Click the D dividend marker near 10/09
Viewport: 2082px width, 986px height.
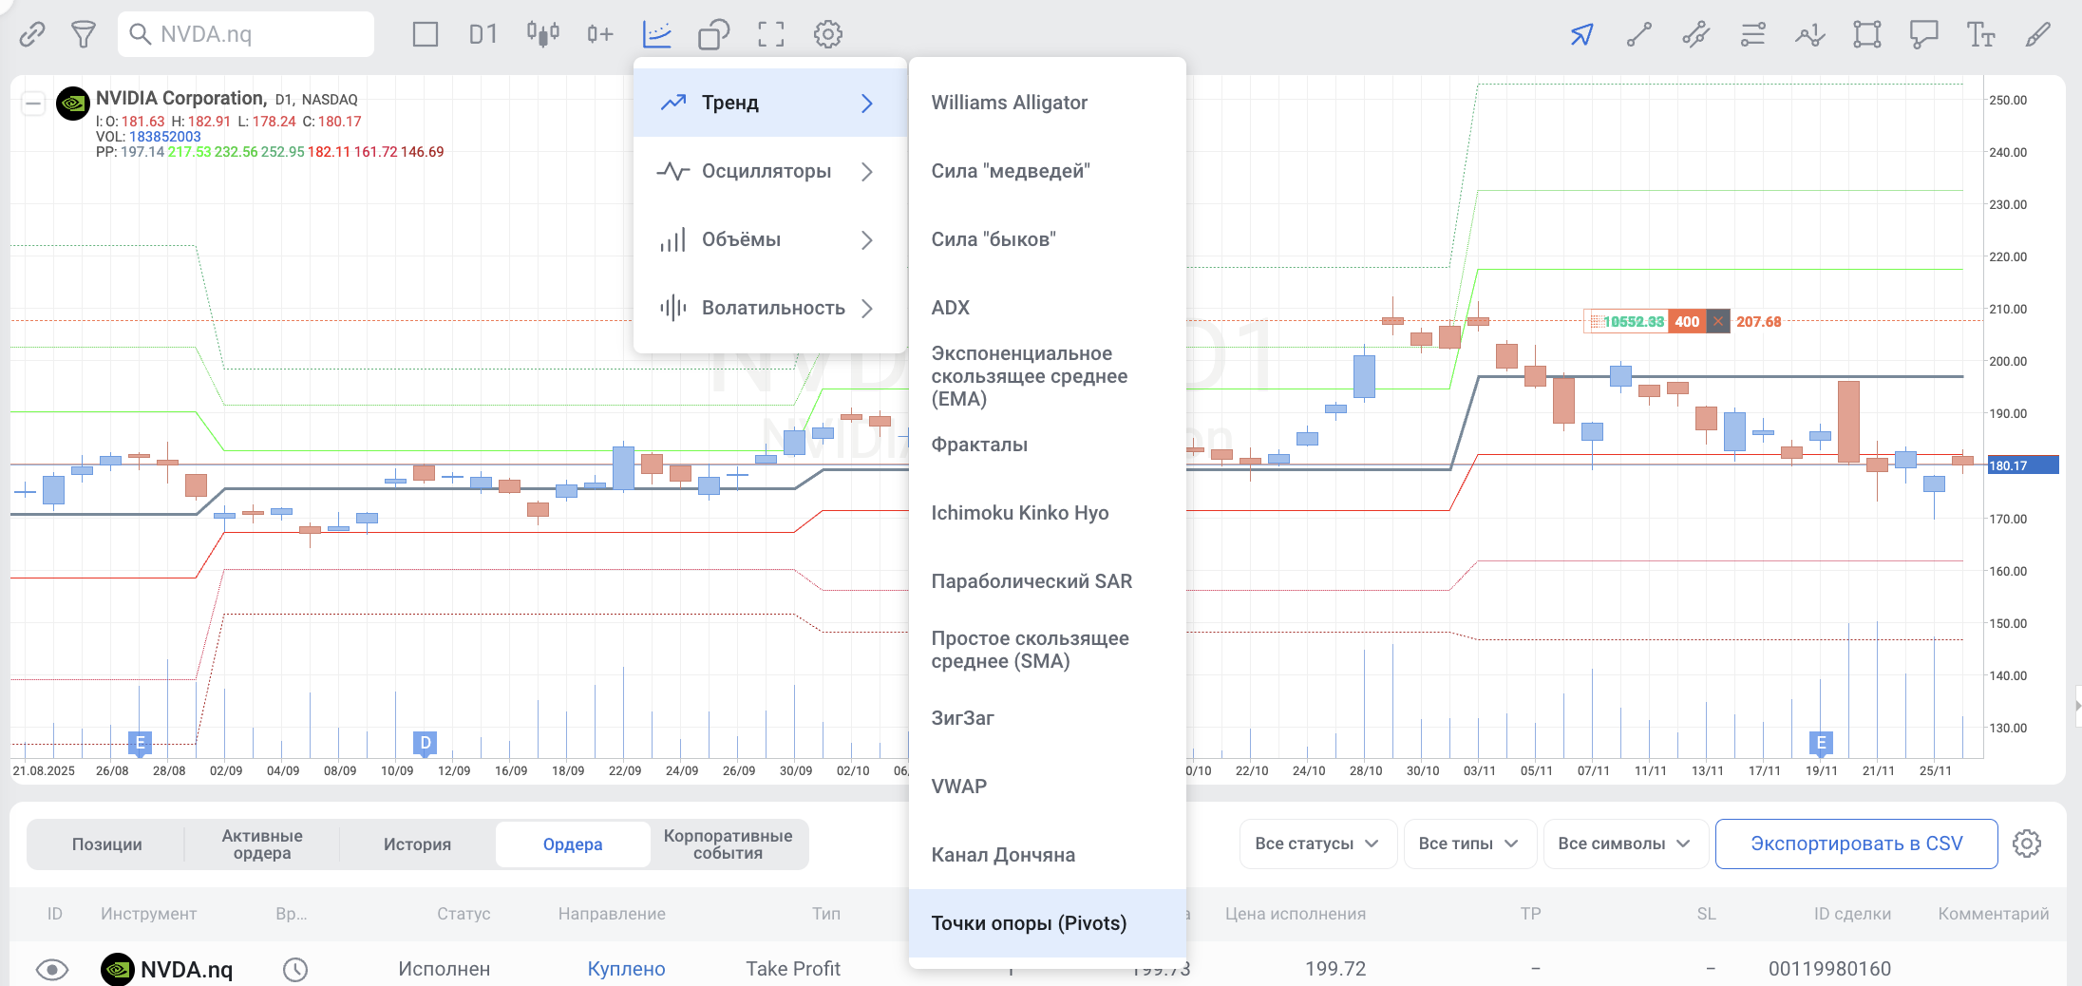[425, 743]
